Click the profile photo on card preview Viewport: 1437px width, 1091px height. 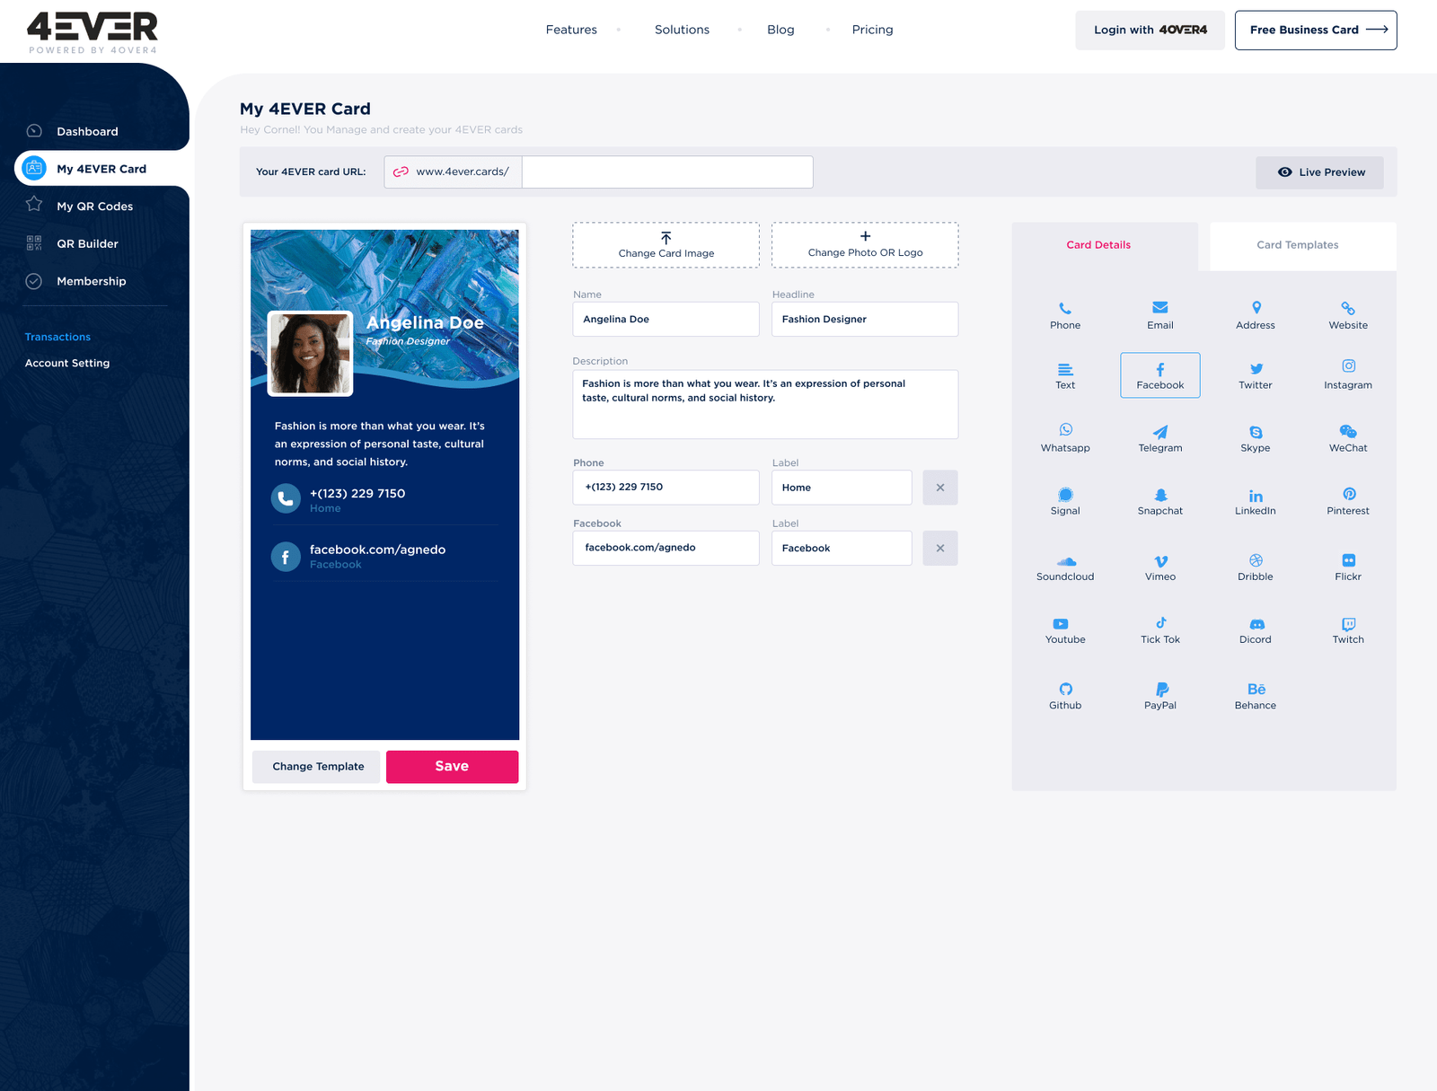point(311,354)
